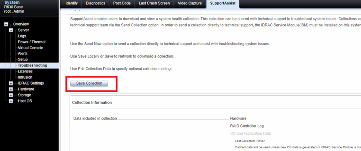Open Logs under Server
This screenshot has height=151, width=361.
click(22, 36)
